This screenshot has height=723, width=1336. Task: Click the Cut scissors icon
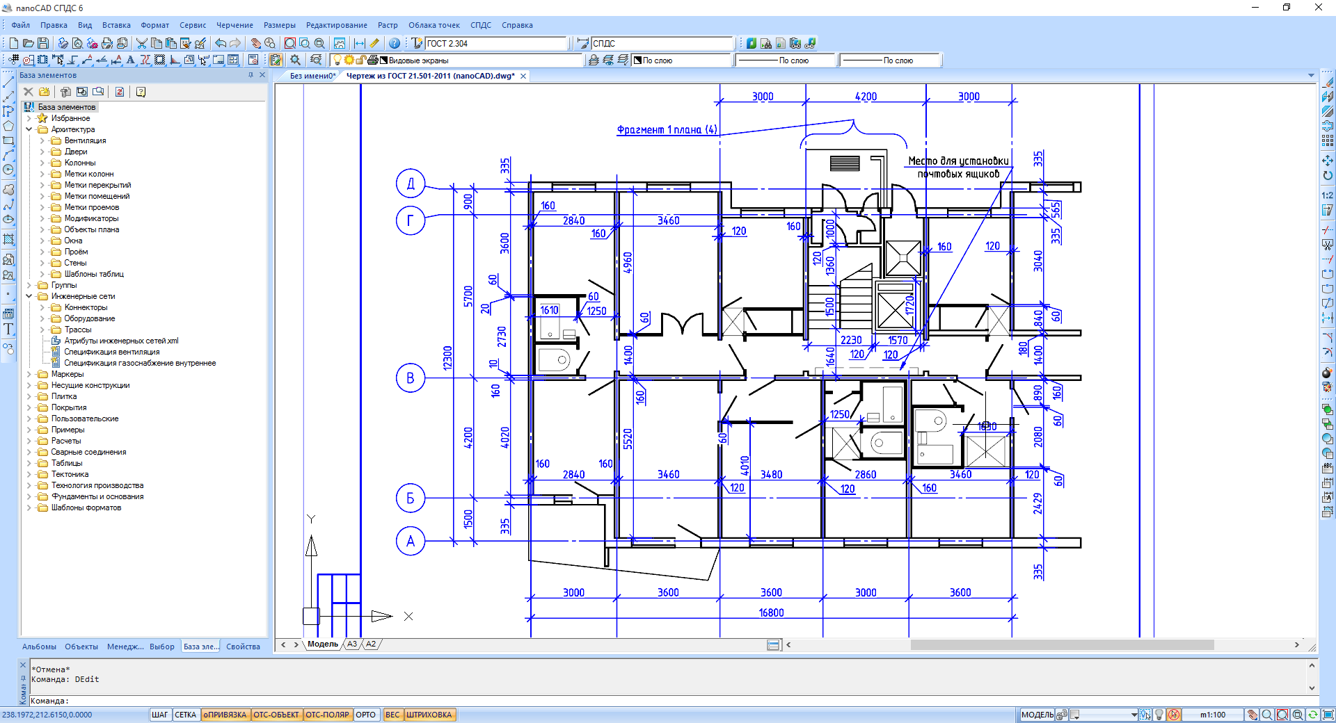pyautogui.click(x=141, y=43)
